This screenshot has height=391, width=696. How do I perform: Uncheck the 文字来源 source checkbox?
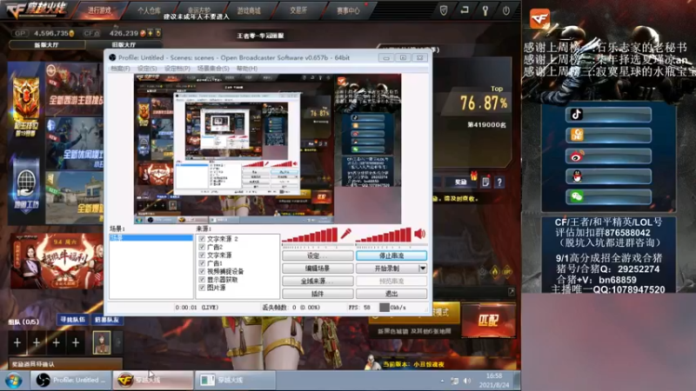coord(202,255)
